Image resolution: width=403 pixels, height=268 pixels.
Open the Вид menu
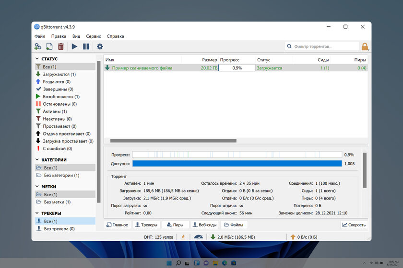(76, 36)
